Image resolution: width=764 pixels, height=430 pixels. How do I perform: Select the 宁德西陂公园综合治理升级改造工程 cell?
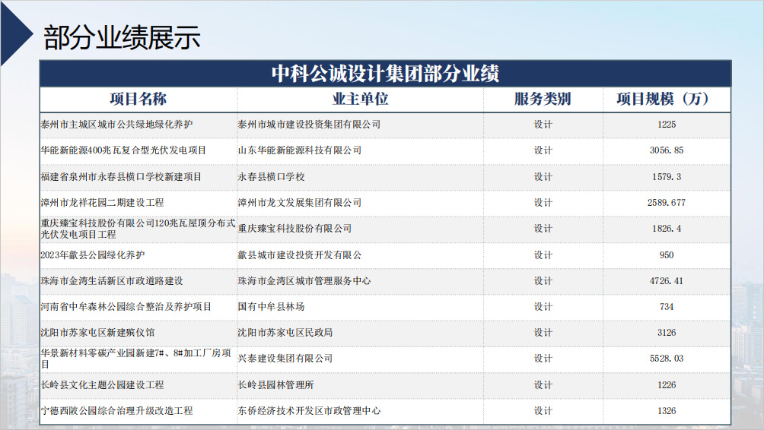pos(116,411)
